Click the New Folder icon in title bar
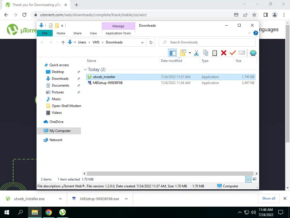 (57, 26)
